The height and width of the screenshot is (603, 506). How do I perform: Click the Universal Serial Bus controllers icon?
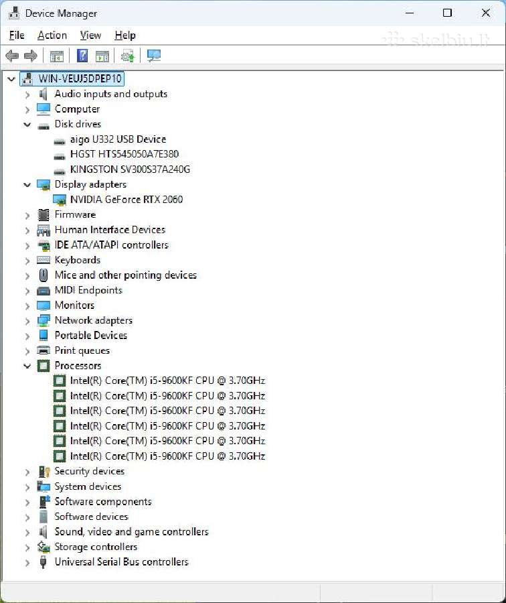coord(43,562)
